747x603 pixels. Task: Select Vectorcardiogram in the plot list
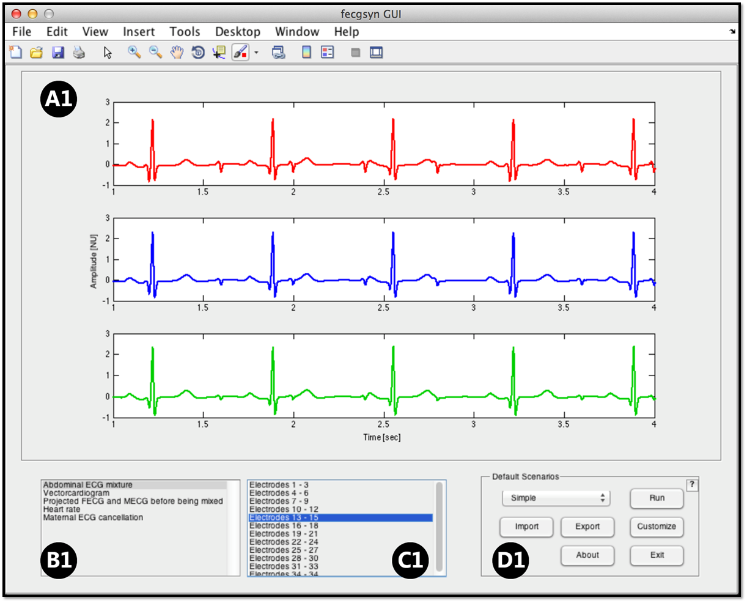(76, 493)
